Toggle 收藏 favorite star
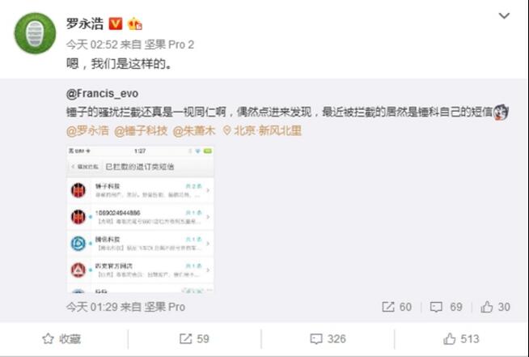 [61, 338]
